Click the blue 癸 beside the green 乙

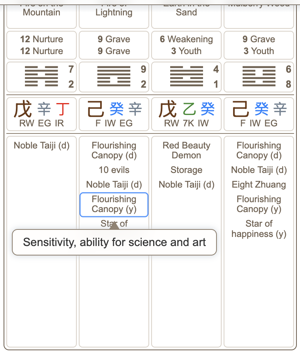(208, 109)
